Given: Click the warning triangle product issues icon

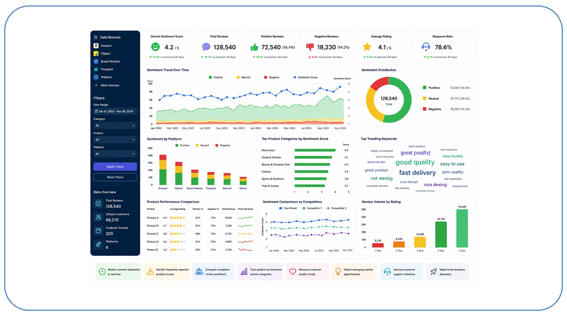Looking at the screenshot, I should (x=150, y=272).
